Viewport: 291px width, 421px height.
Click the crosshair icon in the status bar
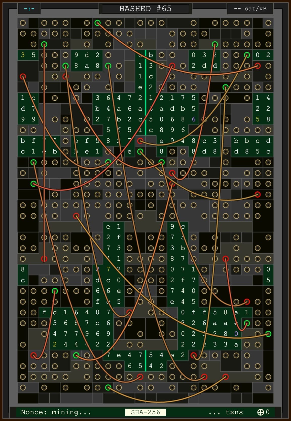pos(261,412)
